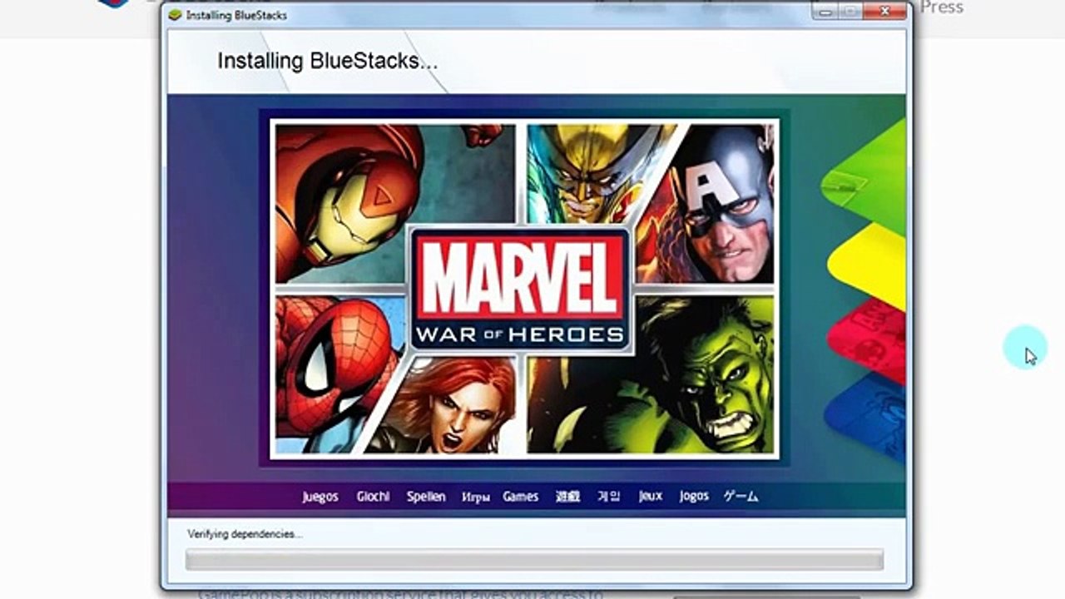Click the Iron Man panel in the banner

(x=358, y=204)
